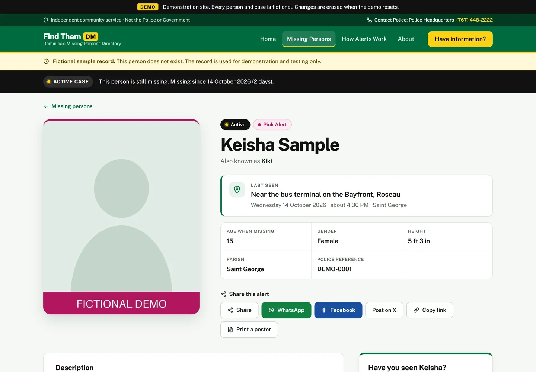Click the height value 5 ft 3 in
The image size is (536, 372).
[419, 241]
